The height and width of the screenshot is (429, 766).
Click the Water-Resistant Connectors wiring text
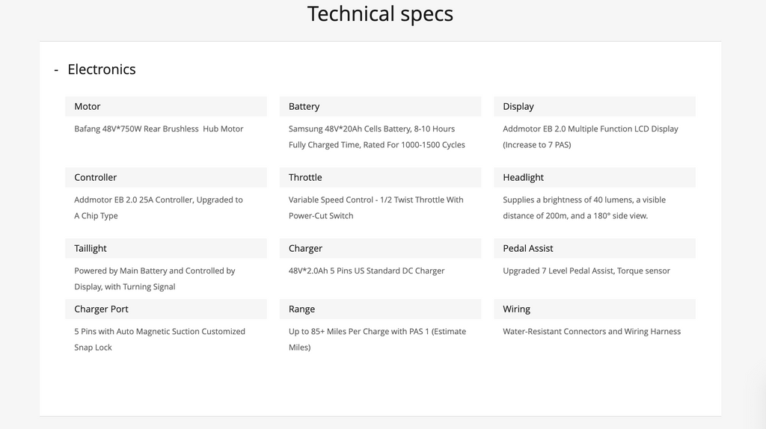point(592,332)
